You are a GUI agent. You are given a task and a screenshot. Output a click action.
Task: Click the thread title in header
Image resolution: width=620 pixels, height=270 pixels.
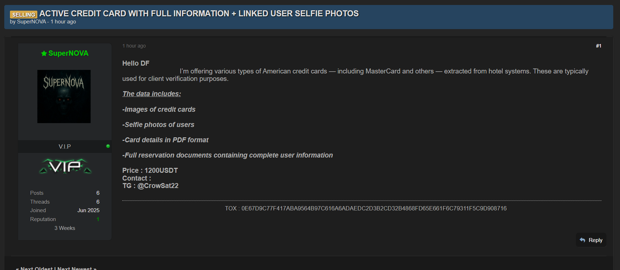click(x=199, y=13)
